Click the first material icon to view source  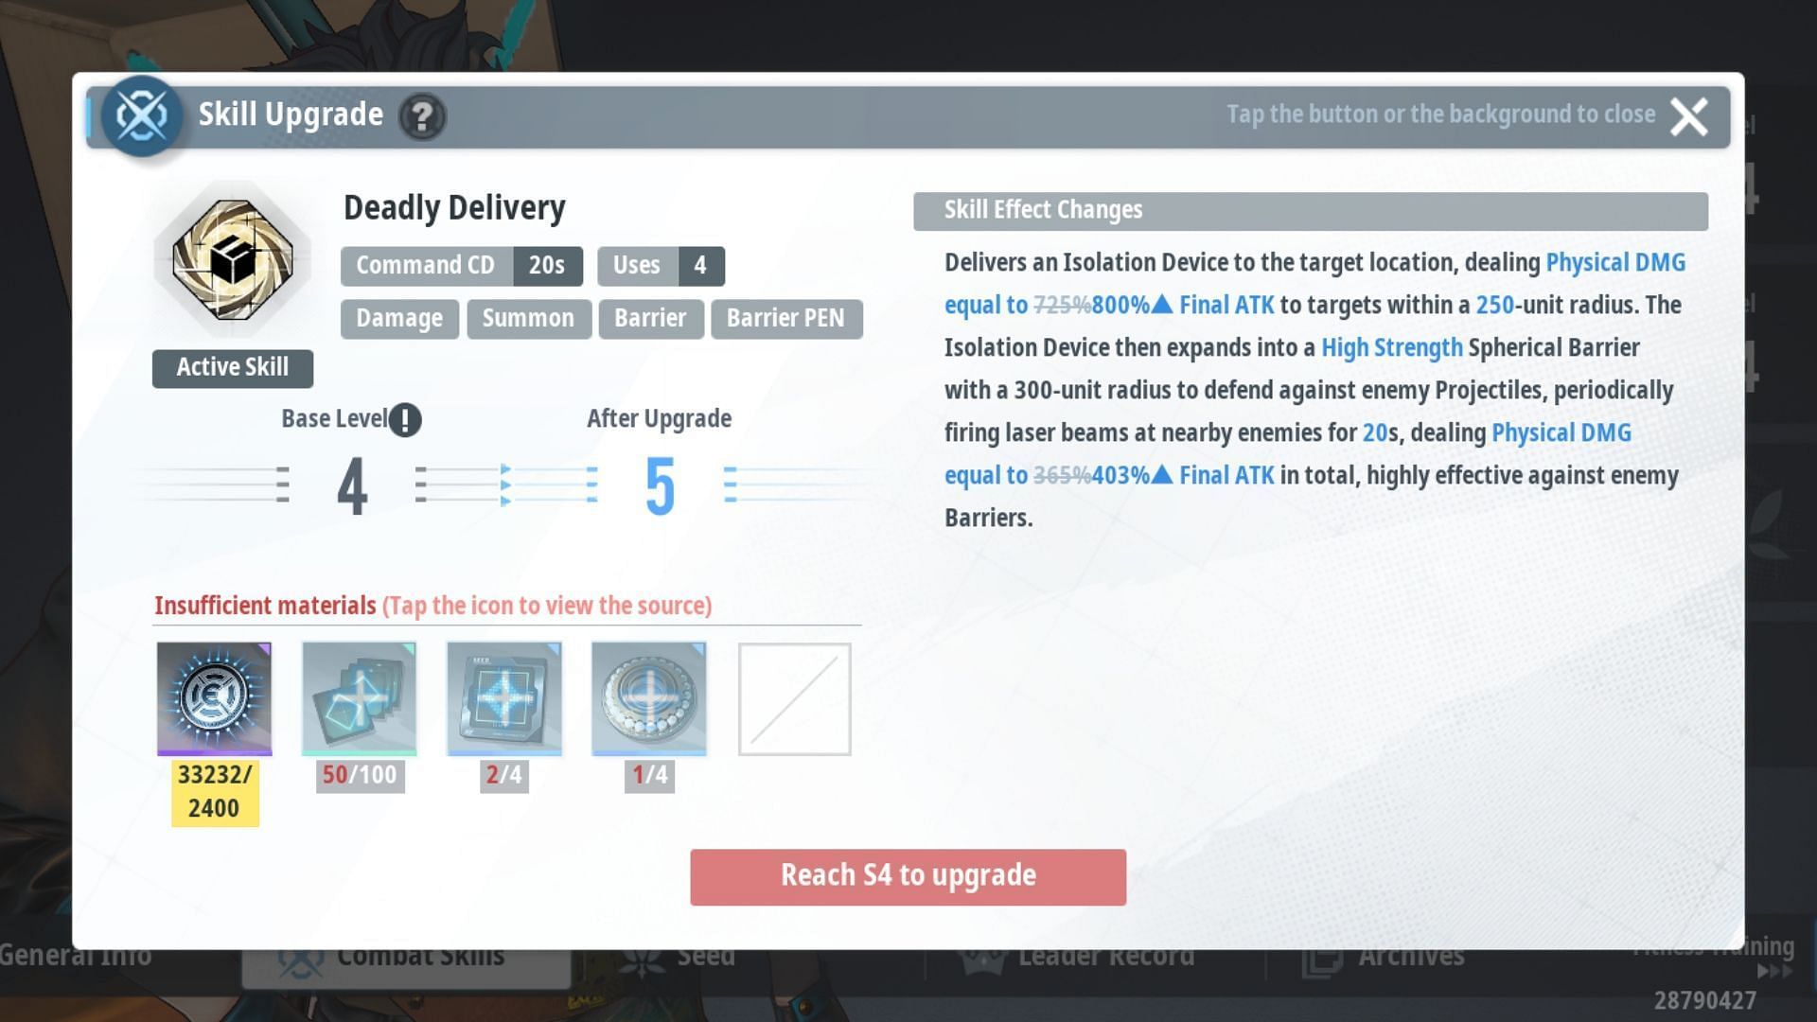(x=212, y=698)
